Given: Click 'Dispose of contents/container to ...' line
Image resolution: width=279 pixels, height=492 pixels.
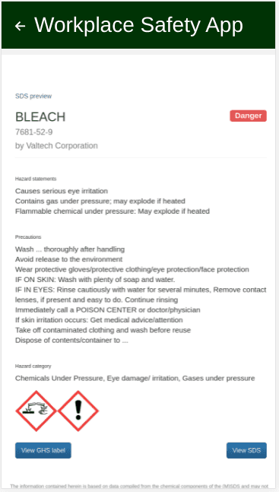Looking at the screenshot, I should (x=71, y=340).
